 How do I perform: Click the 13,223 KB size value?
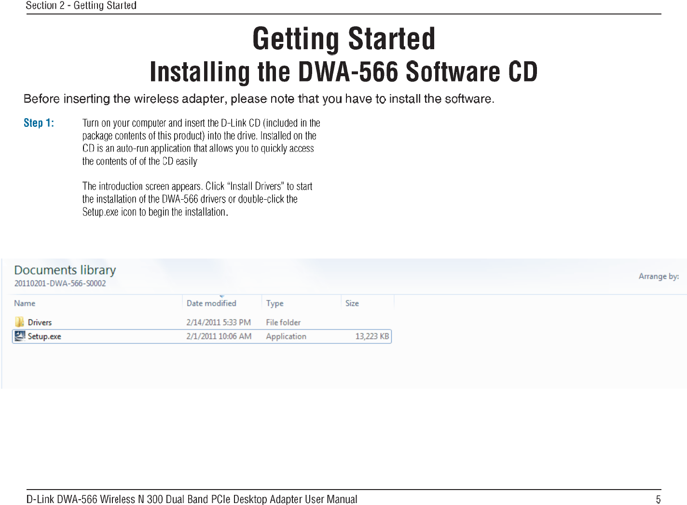(x=372, y=336)
